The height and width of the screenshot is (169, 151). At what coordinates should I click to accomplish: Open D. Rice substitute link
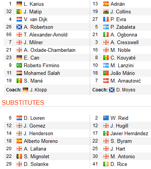tap(119, 164)
